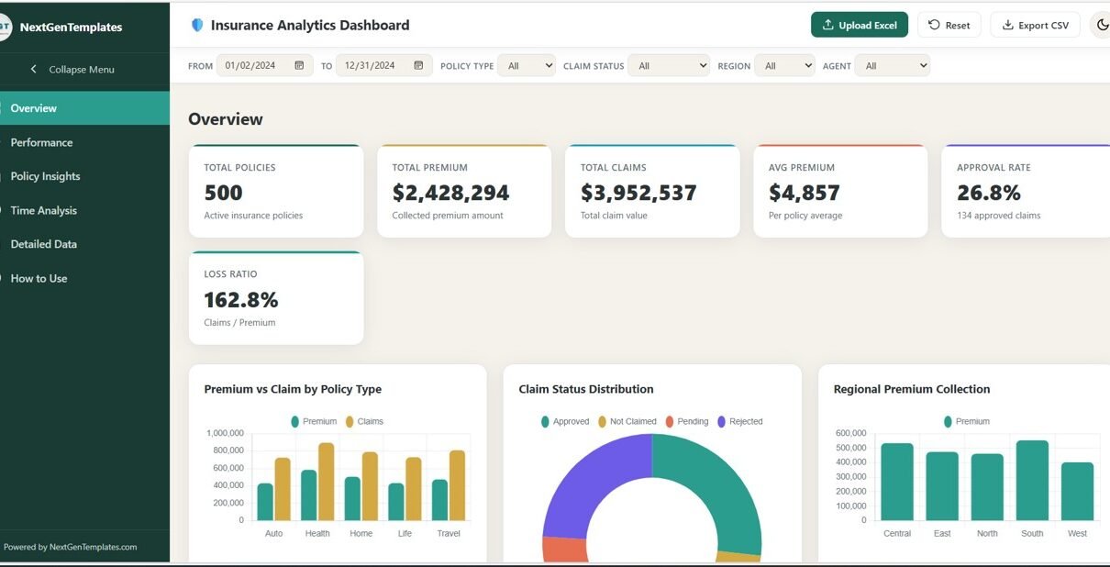The image size is (1110, 567).
Task: Toggle the Rejected legend item
Action: (x=738, y=422)
